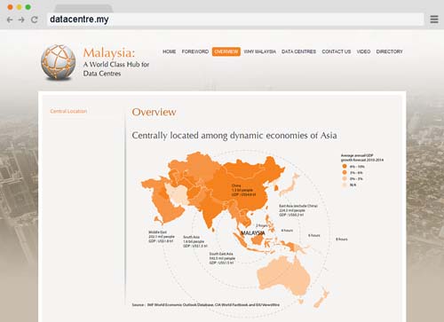Click the datacentre.my address bar
The height and width of the screenshot is (322, 444).
point(235,20)
